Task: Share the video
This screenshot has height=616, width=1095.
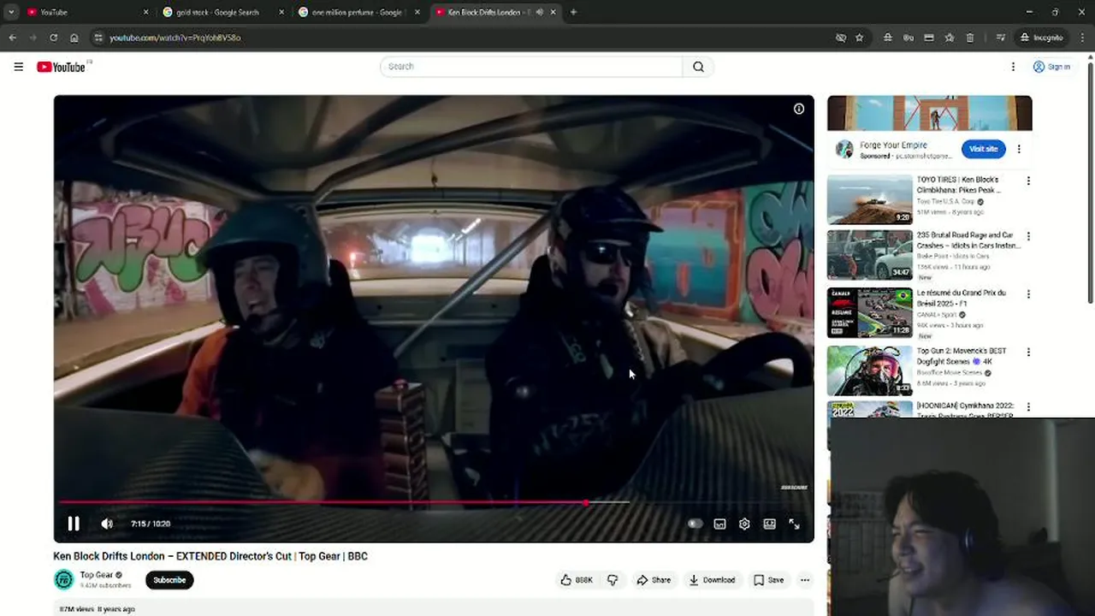Action: click(653, 580)
